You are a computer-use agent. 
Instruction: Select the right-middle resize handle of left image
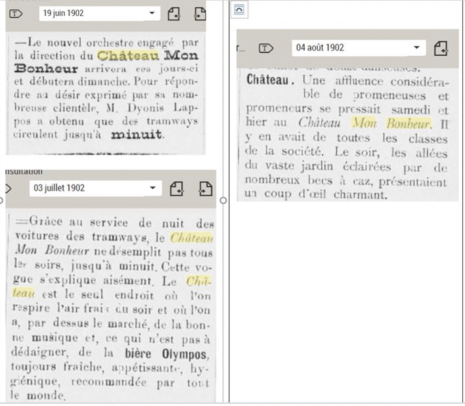tap(223, 201)
